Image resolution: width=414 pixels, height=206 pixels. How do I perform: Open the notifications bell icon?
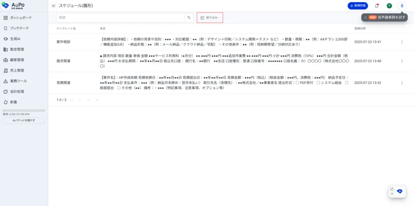[377, 6]
